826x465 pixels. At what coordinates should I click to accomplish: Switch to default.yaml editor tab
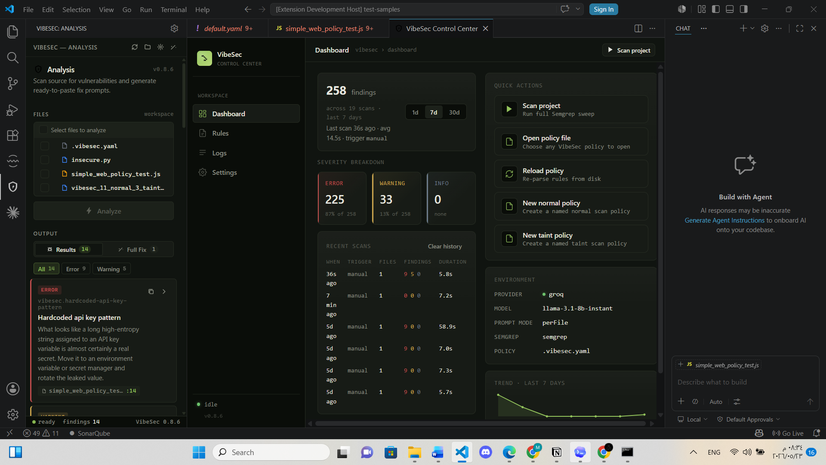tap(228, 28)
